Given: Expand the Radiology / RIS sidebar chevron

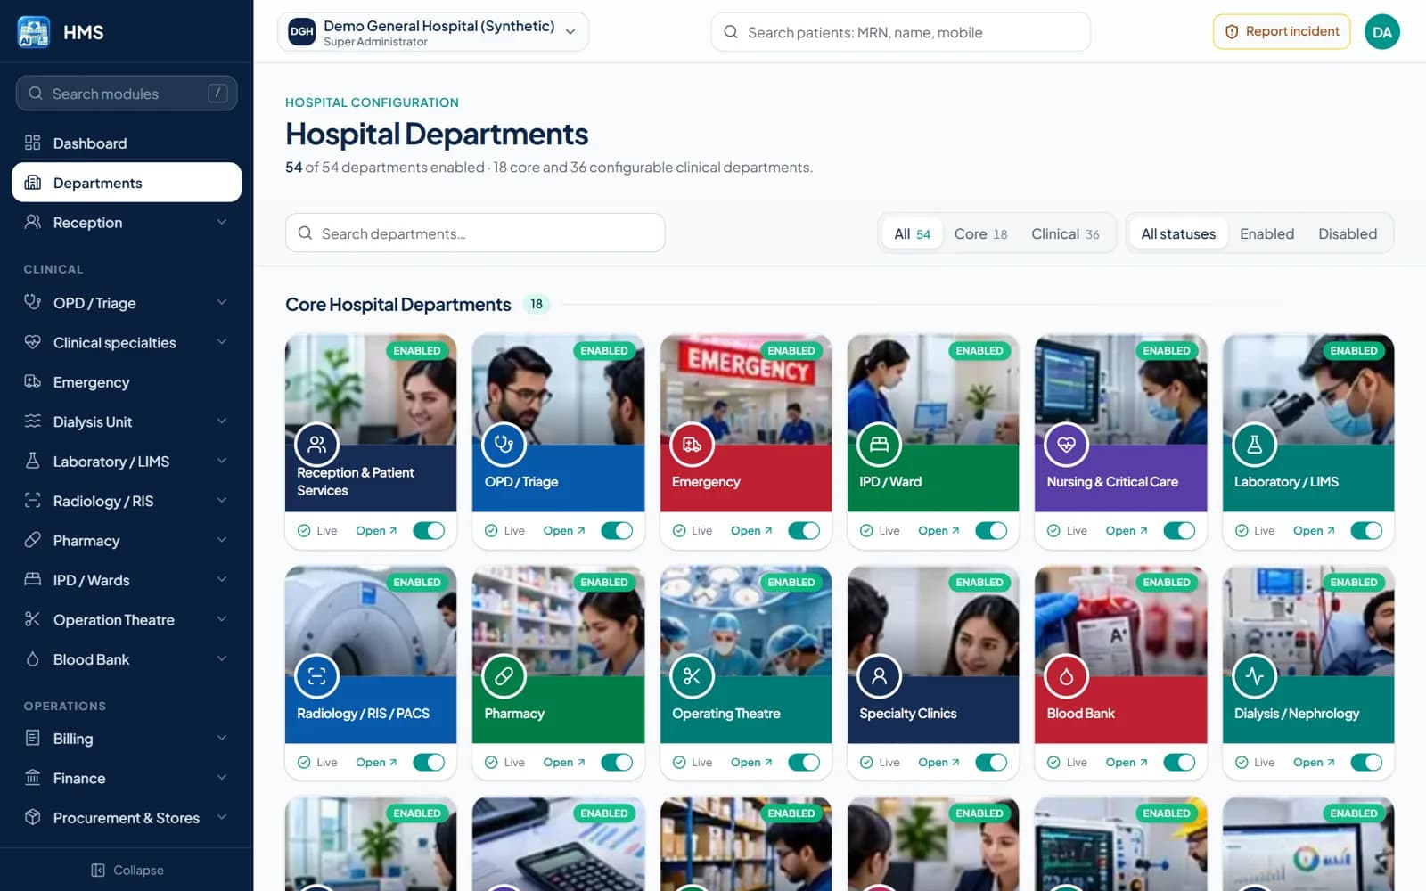Looking at the screenshot, I should click(x=222, y=501).
